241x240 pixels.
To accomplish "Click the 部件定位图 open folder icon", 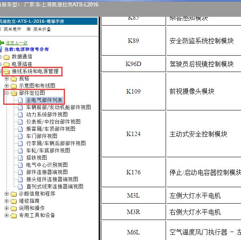I will (x=14, y=93).
